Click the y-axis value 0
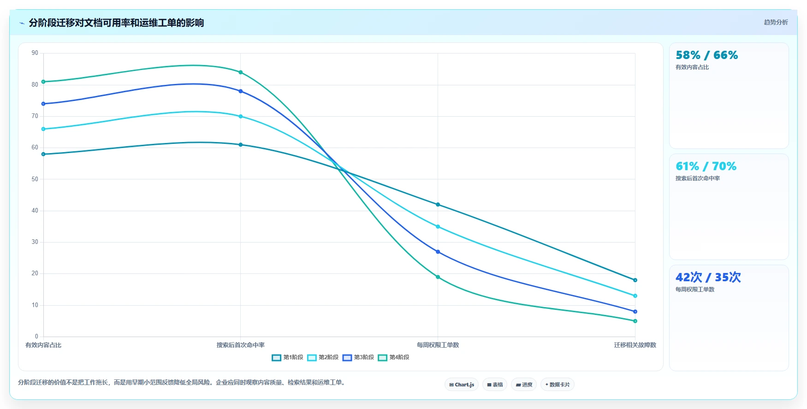The height and width of the screenshot is (409, 807). 37,337
